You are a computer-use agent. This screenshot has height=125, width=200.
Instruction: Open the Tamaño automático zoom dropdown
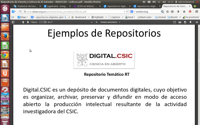click(x=110, y=22)
